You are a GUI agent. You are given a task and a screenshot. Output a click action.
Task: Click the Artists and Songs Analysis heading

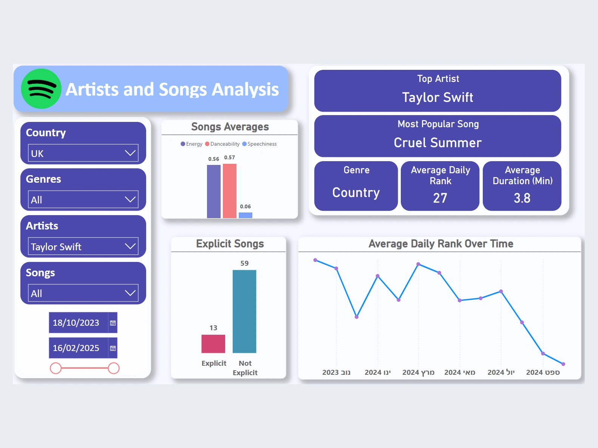point(172,89)
